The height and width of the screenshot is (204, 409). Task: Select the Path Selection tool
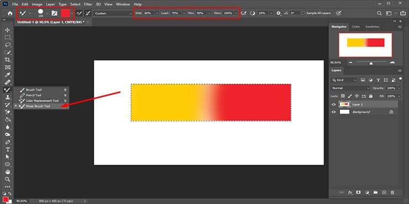[x=8, y=157]
